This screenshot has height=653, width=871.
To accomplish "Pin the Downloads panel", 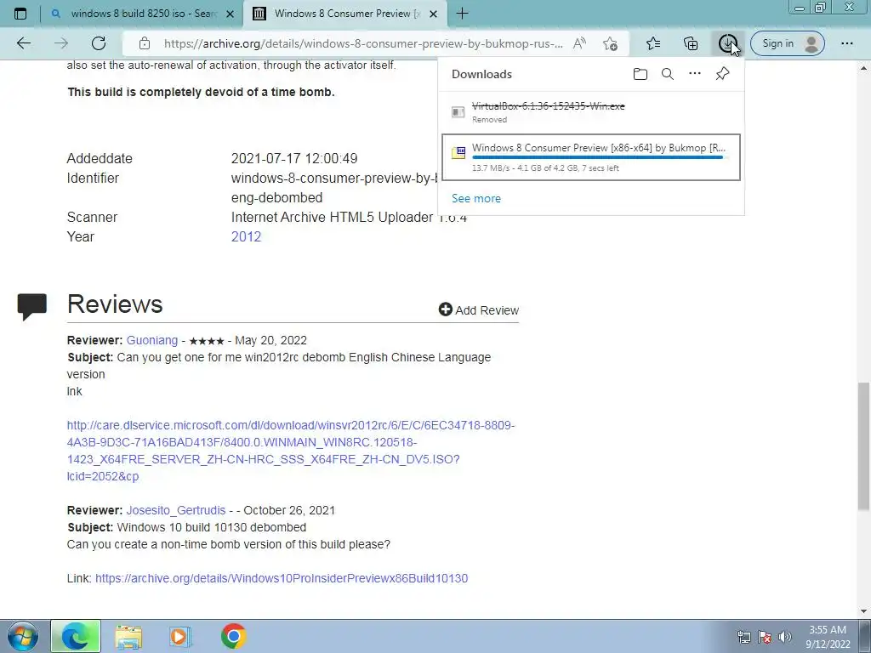I will click(722, 74).
